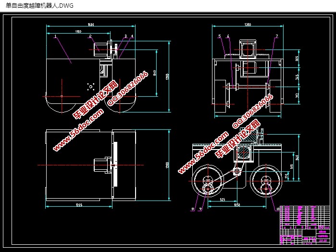Select the 1050 wheelbase dimension
This screenshot has height=252, width=336.
coord(236,205)
